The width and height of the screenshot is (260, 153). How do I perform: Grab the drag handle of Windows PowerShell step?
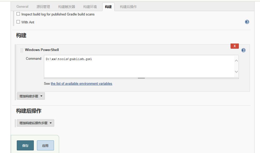click(x=21, y=50)
